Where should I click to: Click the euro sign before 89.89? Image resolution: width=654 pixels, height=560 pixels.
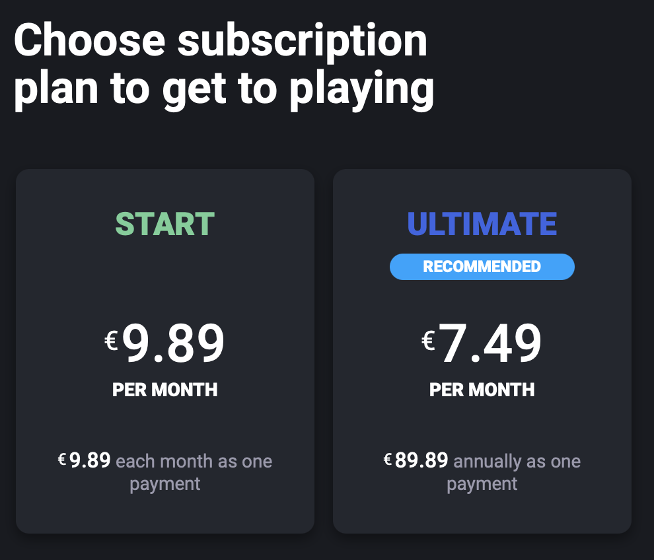[x=388, y=460]
